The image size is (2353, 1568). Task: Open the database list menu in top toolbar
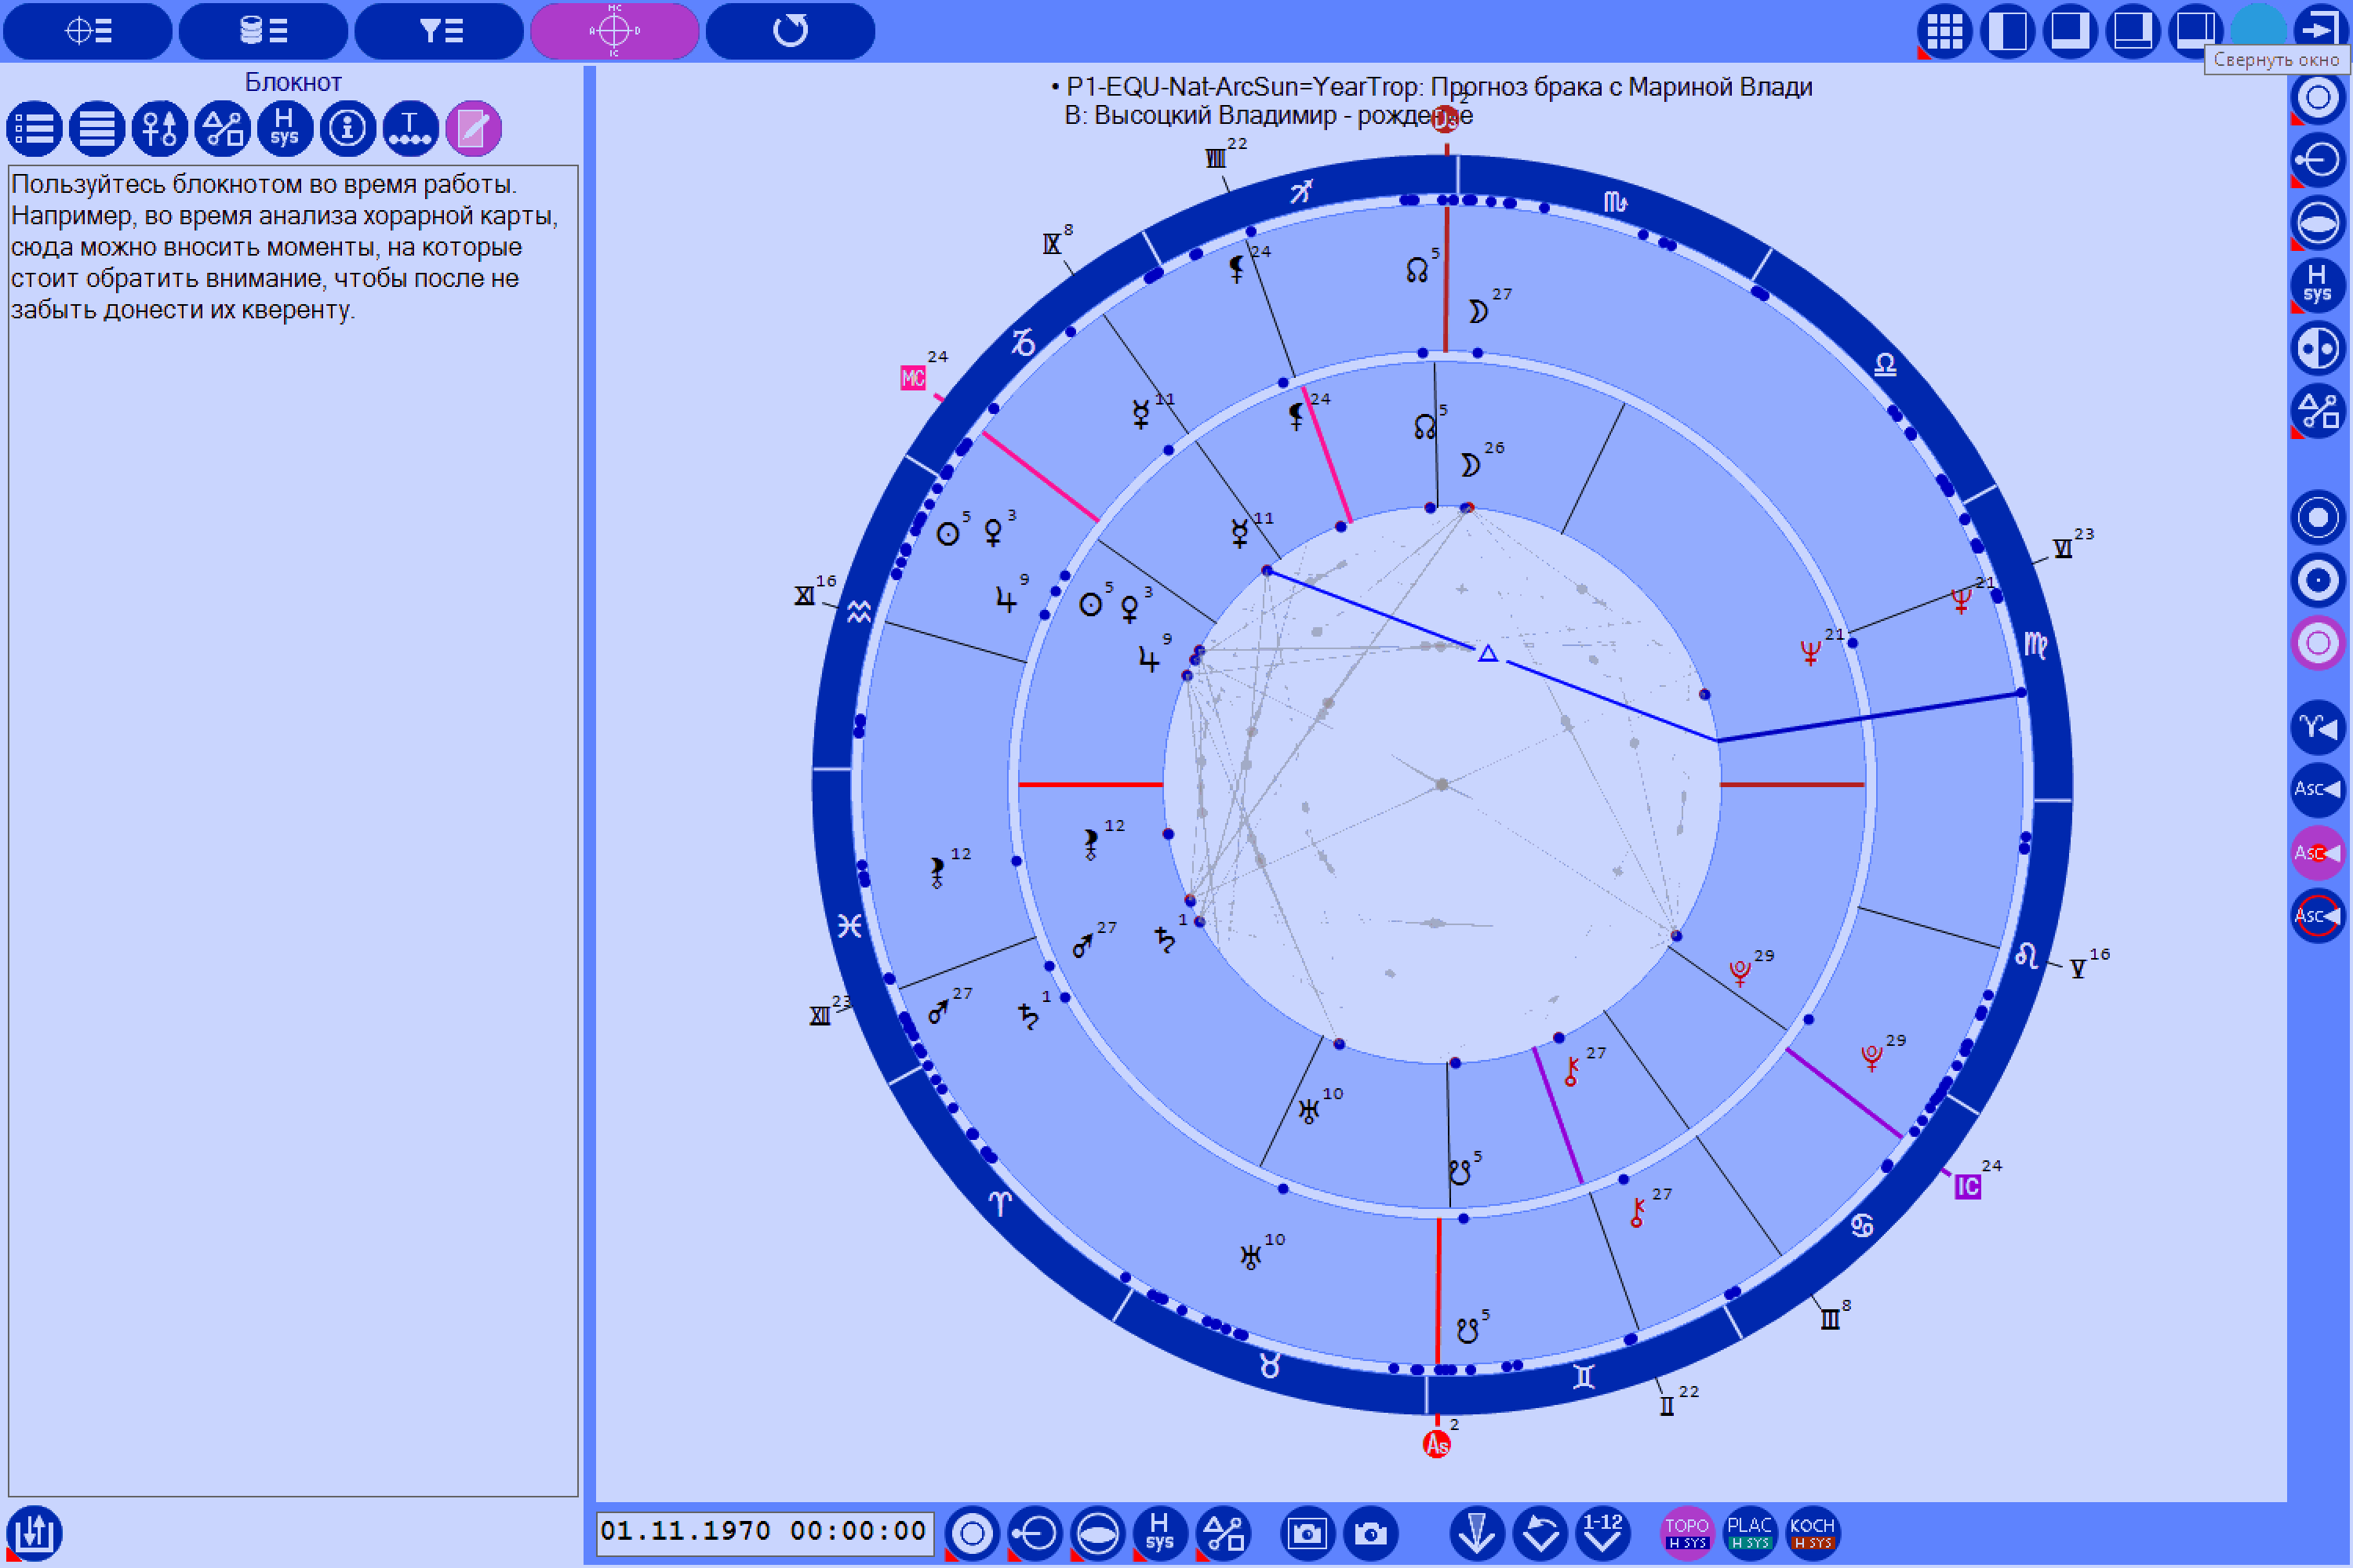263,31
